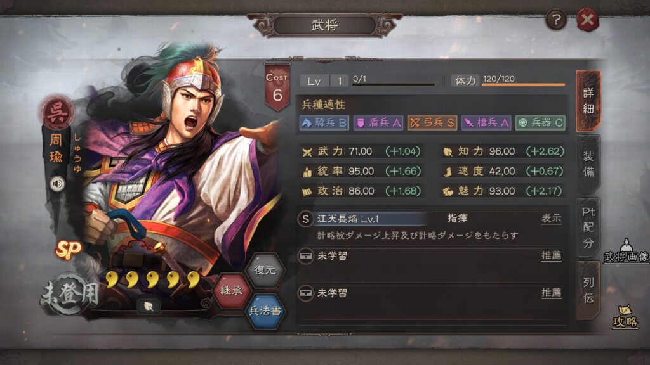Tap the 呉 faction emblem

pyautogui.click(x=56, y=113)
